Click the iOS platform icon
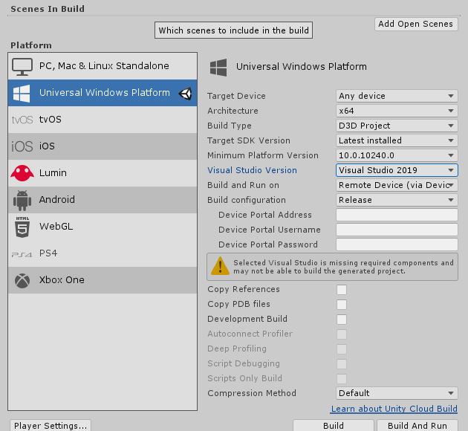This screenshot has width=468, height=431. coord(22,146)
